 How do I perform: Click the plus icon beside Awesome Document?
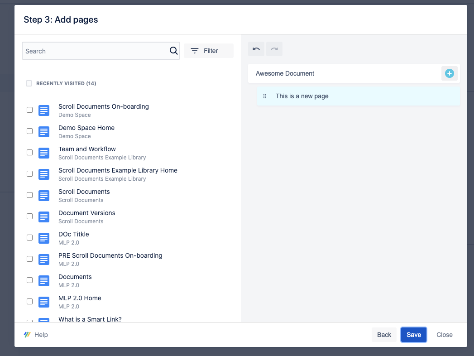tap(449, 73)
